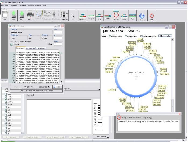Click the Sequence Map button
This screenshot has height=142, width=188.
pos(45,87)
